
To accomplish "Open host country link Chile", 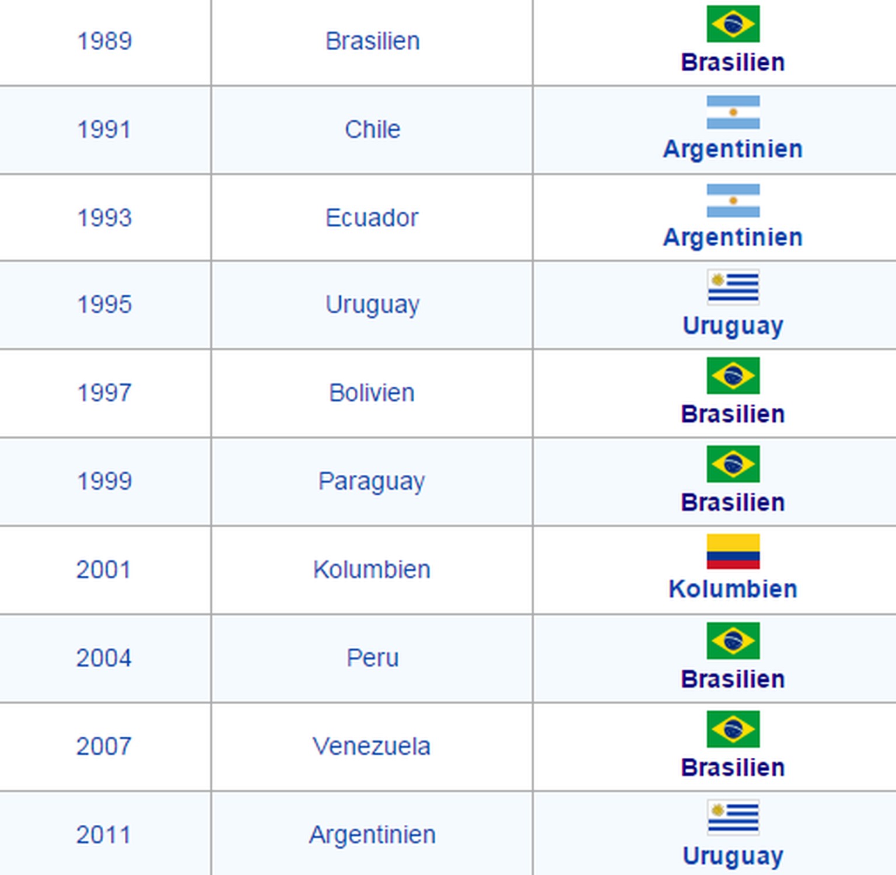I will pos(372,129).
